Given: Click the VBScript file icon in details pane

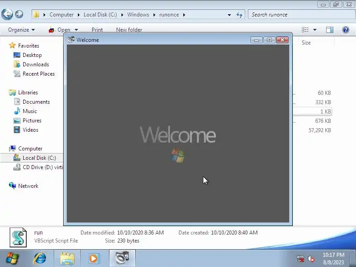Looking at the screenshot, I should (18, 237).
